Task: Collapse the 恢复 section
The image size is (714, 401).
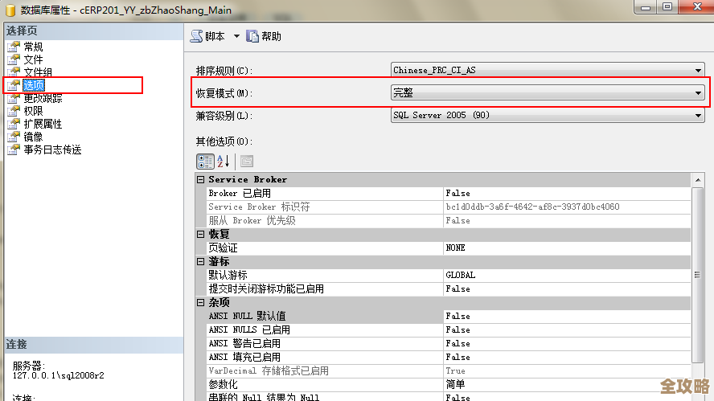Action: pyautogui.click(x=200, y=234)
